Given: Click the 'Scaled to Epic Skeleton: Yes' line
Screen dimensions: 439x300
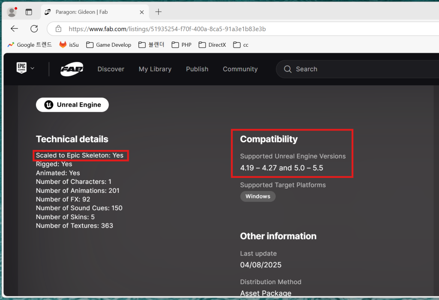Looking at the screenshot, I should tap(79, 155).
